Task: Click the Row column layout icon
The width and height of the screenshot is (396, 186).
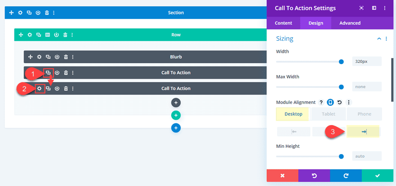Action: pyautogui.click(x=48, y=35)
